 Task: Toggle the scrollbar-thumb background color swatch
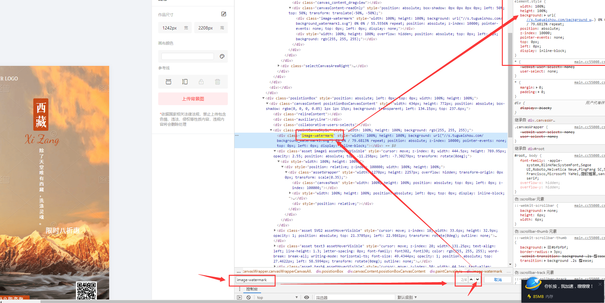click(549, 247)
